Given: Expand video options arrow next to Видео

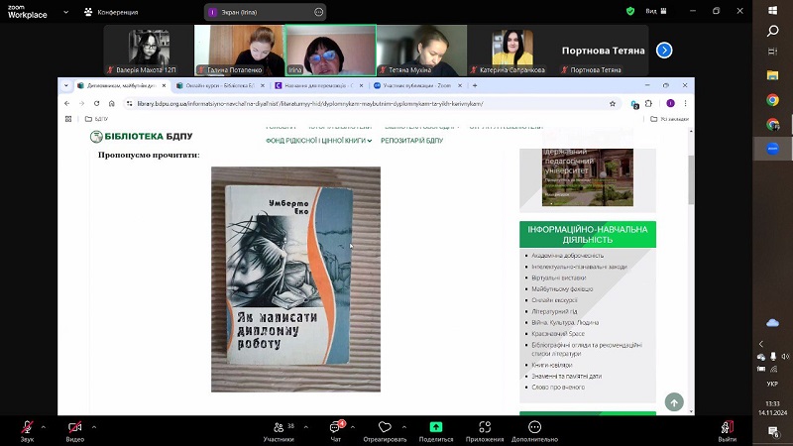Looking at the screenshot, I should pyautogui.click(x=94, y=427).
